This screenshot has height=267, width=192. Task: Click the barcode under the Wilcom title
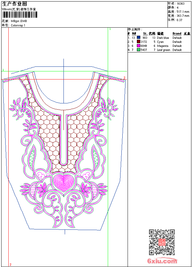tap(20, 15)
